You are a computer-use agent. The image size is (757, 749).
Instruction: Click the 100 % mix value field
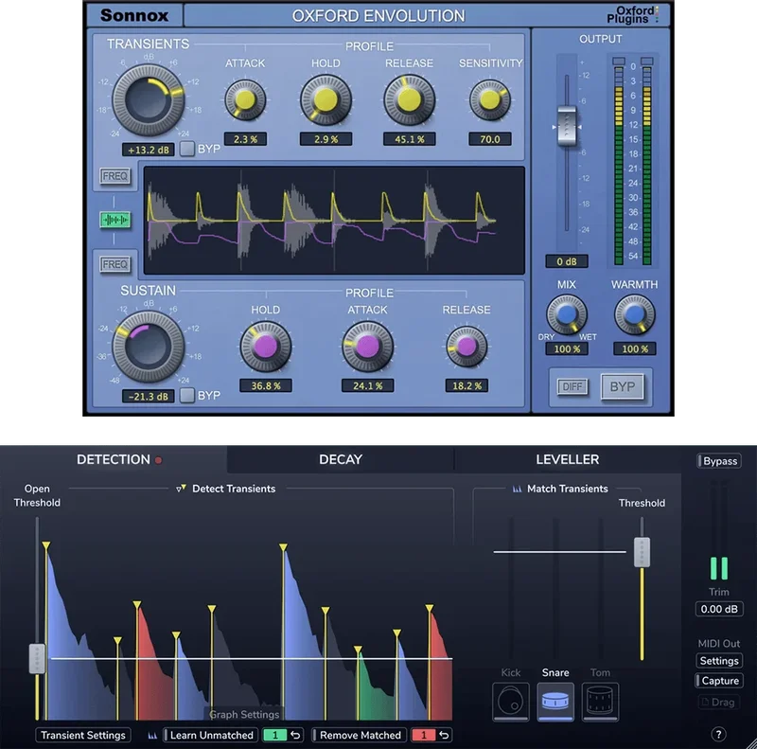pyautogui.click(x=566, y=348)
